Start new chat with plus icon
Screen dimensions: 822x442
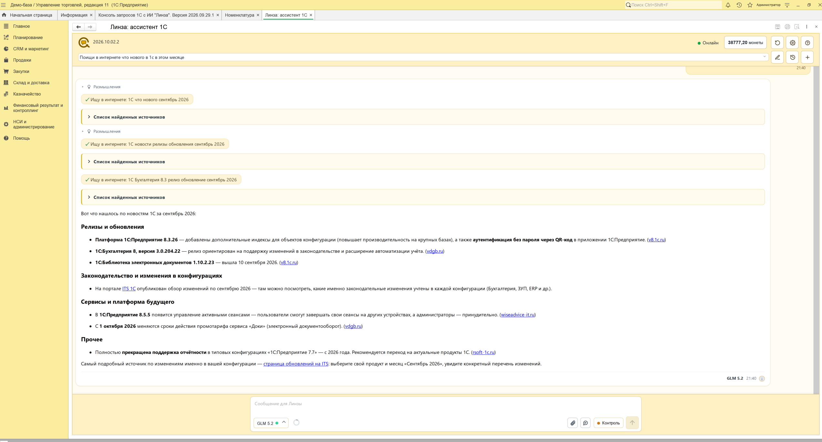807,57
